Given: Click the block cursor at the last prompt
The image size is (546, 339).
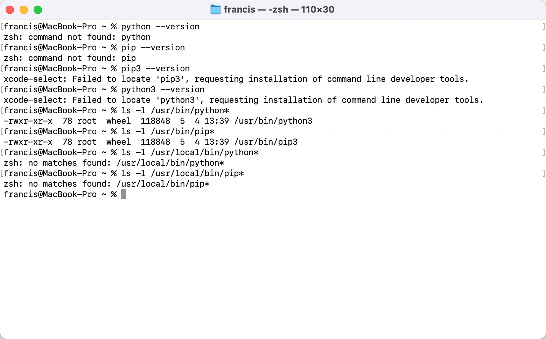Looking at the screenshot, I should [x=124, y=194].
